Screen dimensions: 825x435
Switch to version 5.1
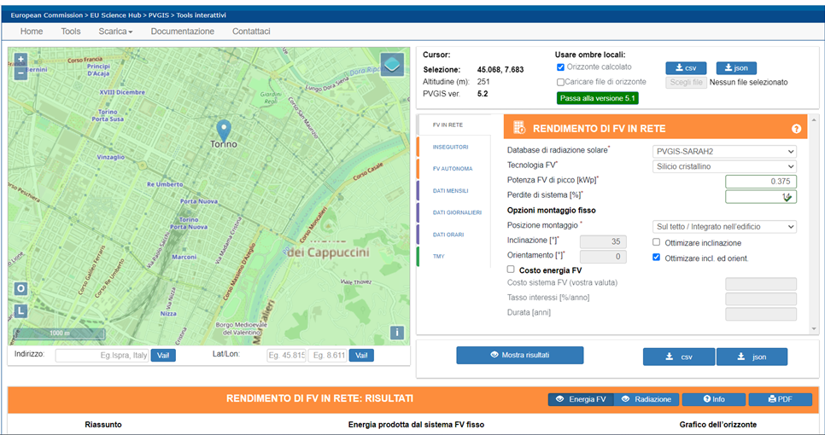[597, 98]
